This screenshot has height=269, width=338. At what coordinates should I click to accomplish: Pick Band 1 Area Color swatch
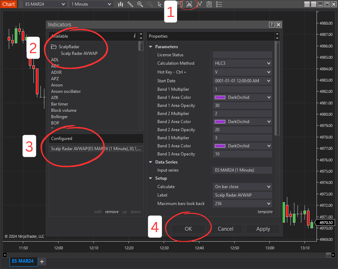pos(220,97)
